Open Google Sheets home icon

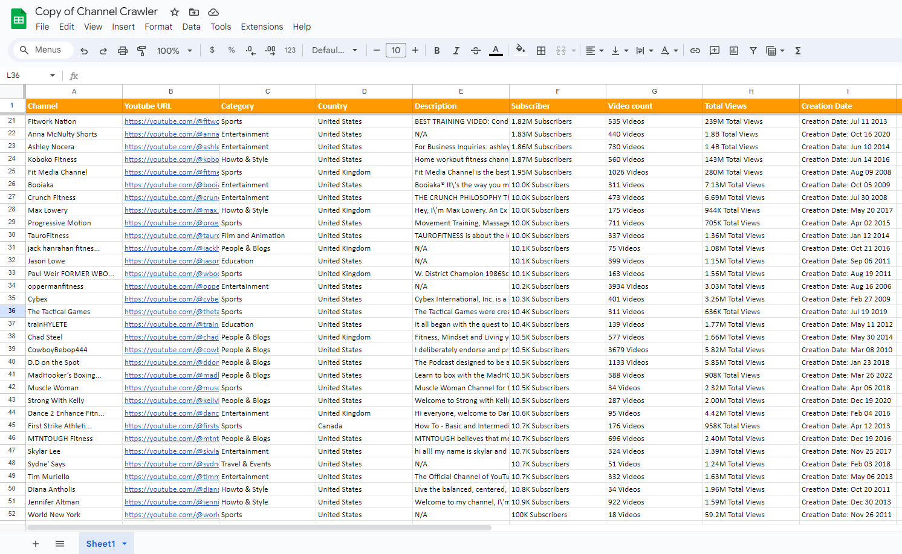[x=19, y=19]
